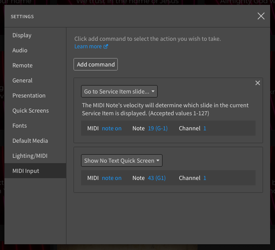Open the Display settings tab
Screen dimensions: 275x250
pyautogui.click(x=22, y=35)
